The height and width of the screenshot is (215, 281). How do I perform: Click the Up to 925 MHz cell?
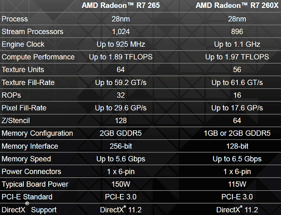(x=121, y=44)
